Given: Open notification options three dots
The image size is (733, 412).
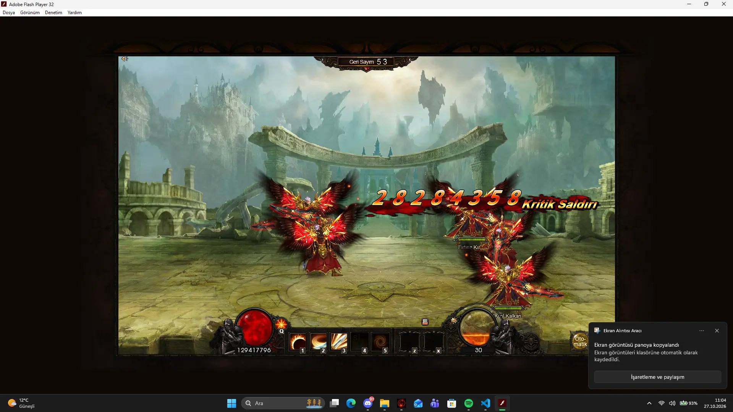Looking at the screenshot, I should point(702,331).
